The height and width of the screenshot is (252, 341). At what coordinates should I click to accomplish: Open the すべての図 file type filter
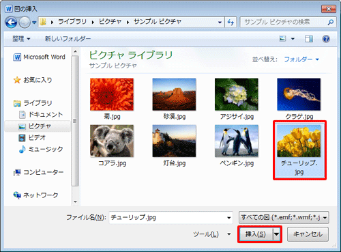284,217
